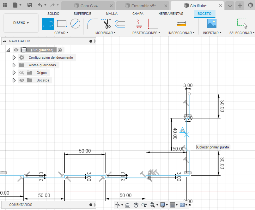
Task: Open the File menu icon
Action: tap(15, 5)
